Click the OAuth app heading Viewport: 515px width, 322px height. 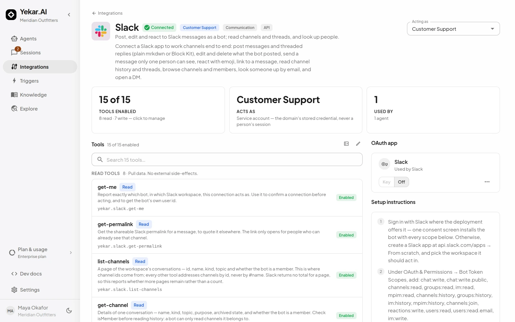384,143
